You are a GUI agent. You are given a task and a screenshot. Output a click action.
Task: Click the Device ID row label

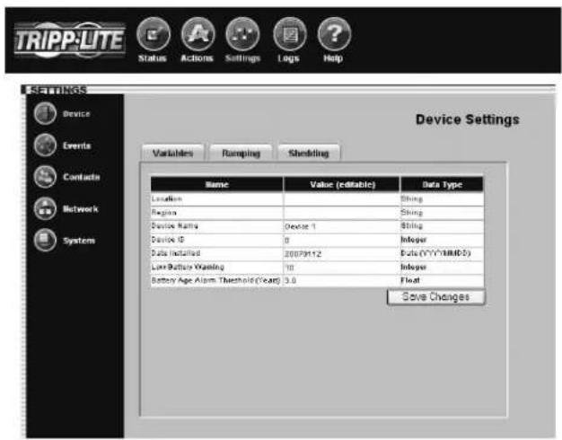[168, 240]
